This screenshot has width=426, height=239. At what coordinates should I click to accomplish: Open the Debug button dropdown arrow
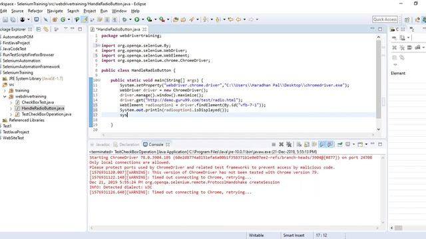[x=130, y=19]
